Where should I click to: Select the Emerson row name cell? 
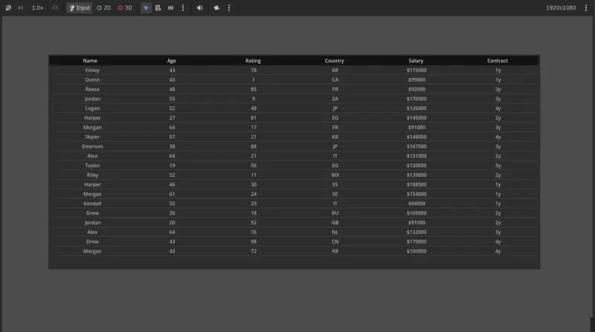[92, 146]
